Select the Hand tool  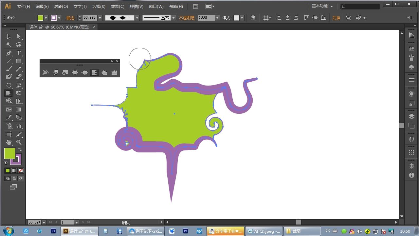[9, 142]
